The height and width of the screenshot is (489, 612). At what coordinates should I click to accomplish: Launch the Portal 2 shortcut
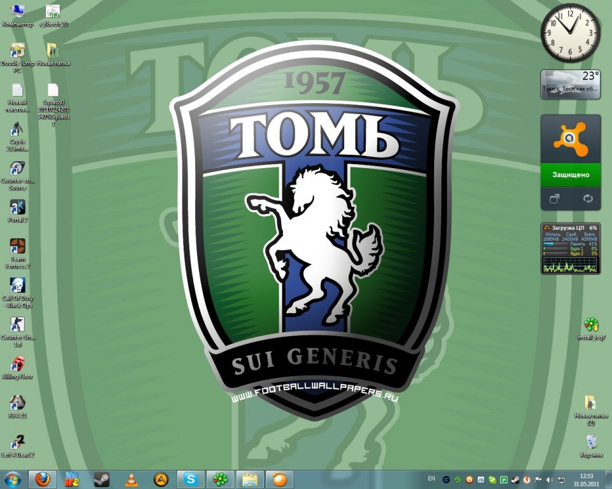tap(18, 211)
